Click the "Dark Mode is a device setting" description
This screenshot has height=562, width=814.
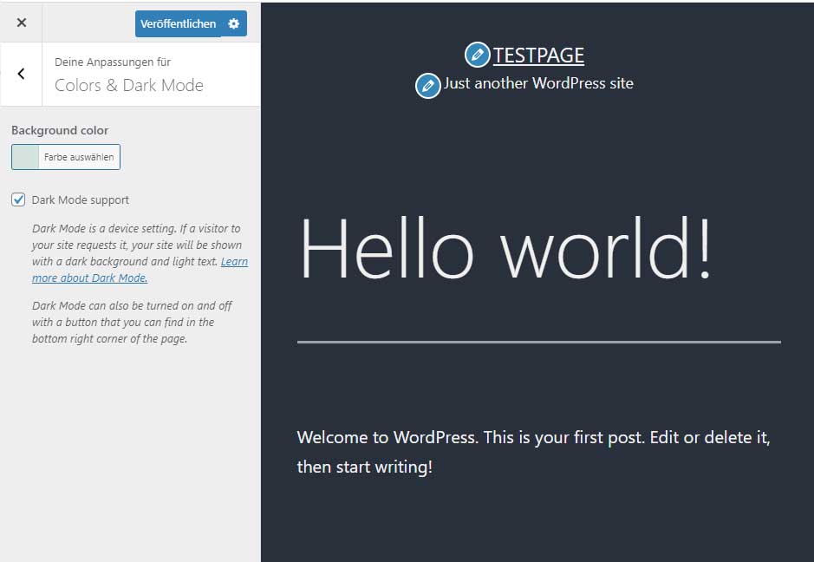137,245
